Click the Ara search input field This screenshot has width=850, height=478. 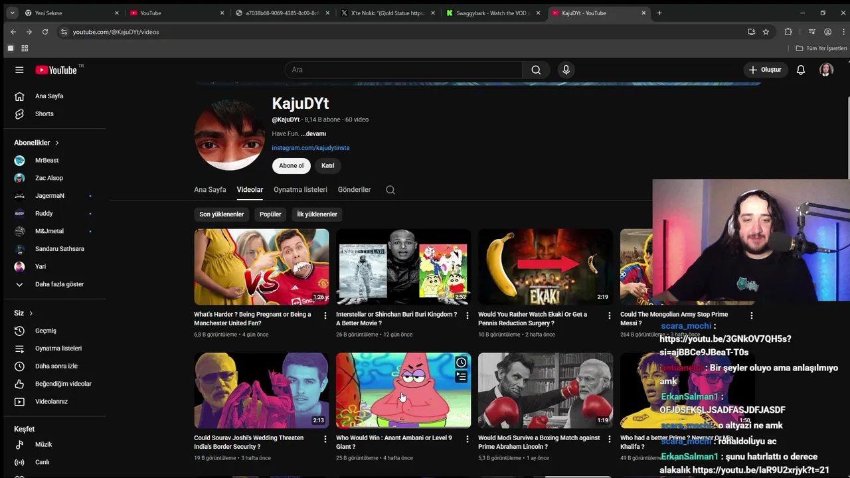tap(404, 70)
